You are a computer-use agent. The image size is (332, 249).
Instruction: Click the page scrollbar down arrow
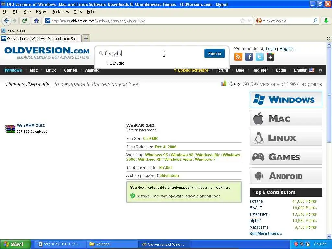point(329,236)
